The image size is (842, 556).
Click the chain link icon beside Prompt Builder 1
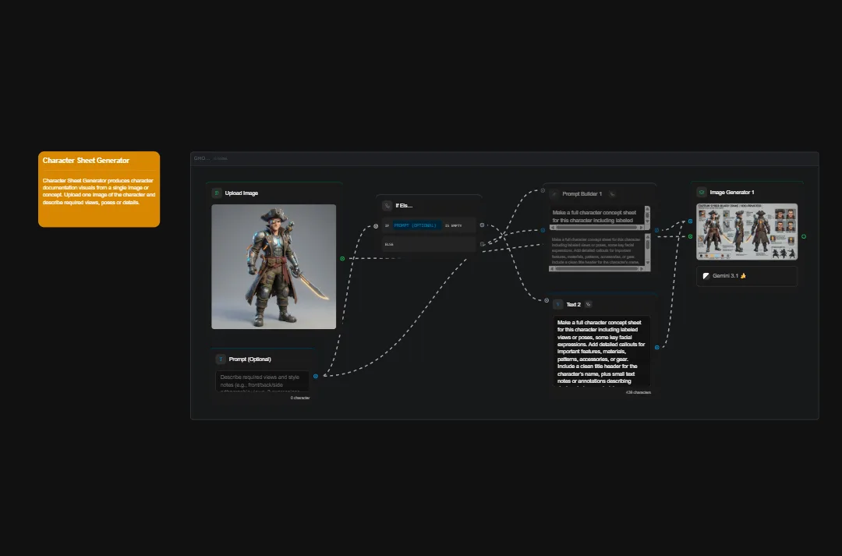coord(612,193)
